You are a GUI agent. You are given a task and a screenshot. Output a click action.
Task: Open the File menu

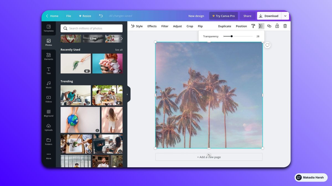click(69, 16)
